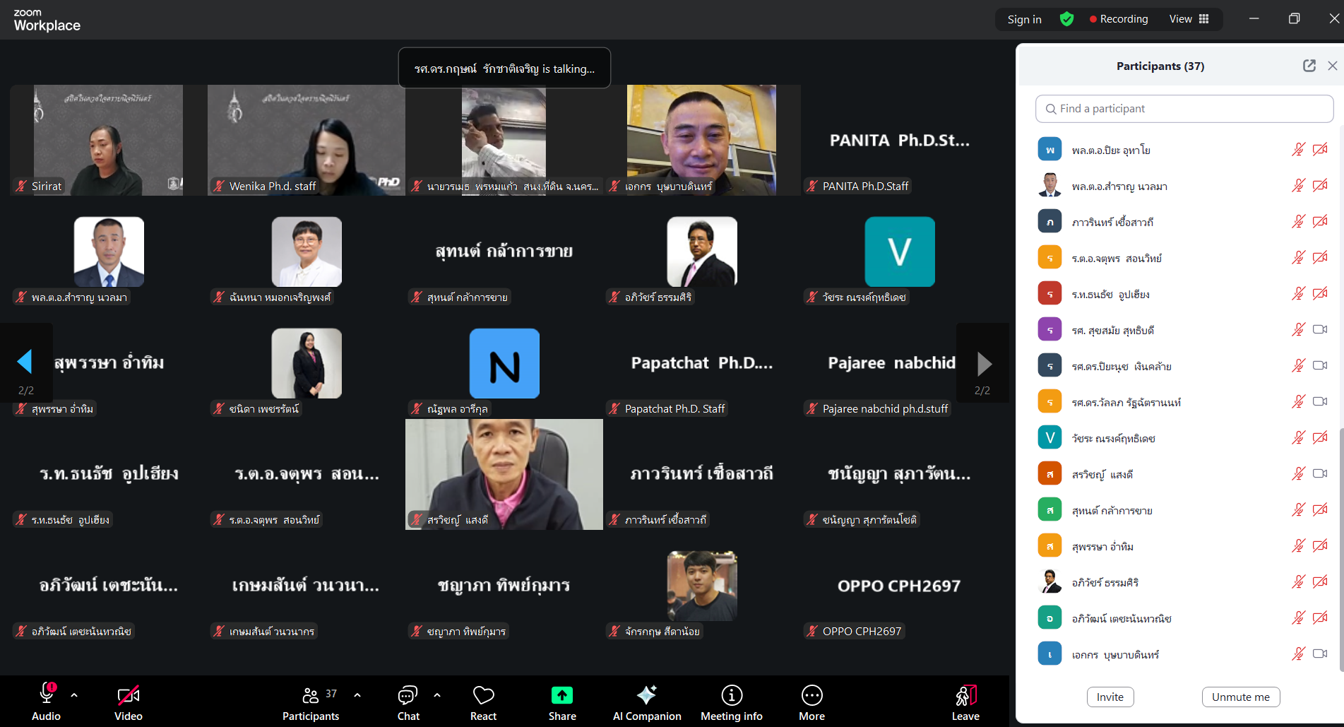Toggle the Participants panel

point(311,702)
